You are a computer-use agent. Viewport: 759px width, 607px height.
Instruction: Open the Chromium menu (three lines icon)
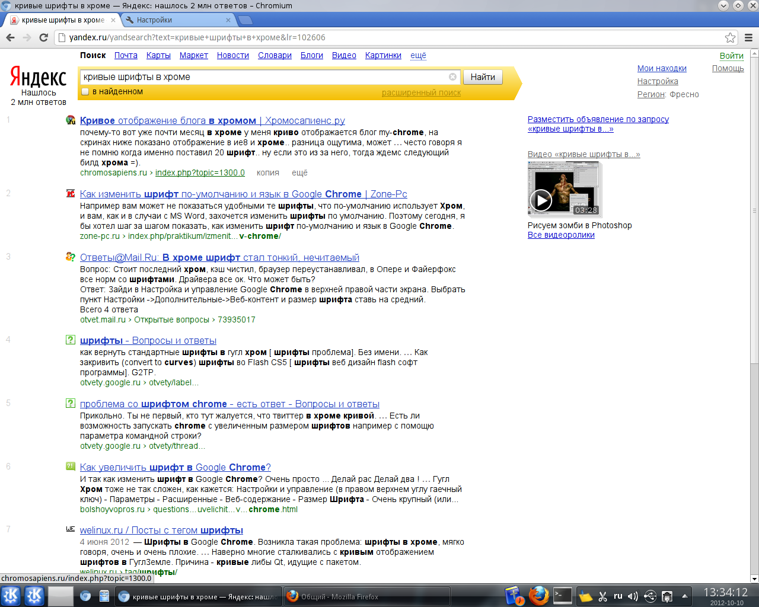(748, 37)
